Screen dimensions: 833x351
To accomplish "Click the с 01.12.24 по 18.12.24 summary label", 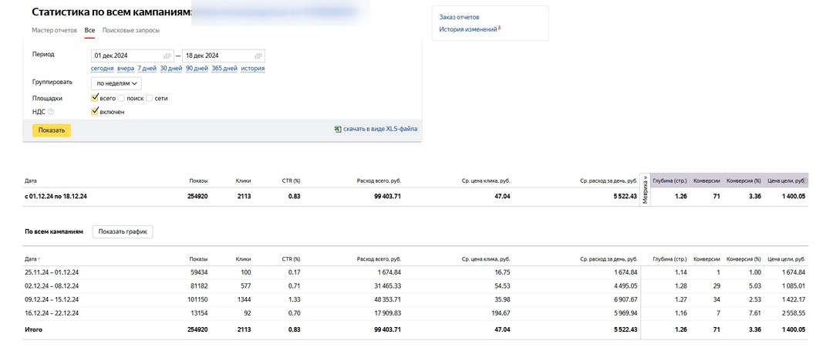I will (56, 197).
